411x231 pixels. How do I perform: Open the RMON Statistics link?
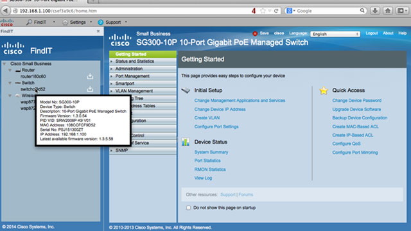[210, 169]
